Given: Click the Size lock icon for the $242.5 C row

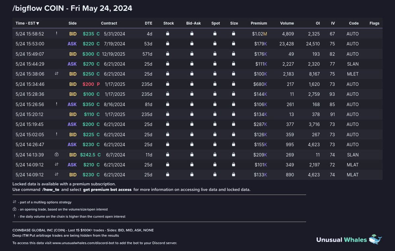Looking at the screenshot, I should pos(233,155).
